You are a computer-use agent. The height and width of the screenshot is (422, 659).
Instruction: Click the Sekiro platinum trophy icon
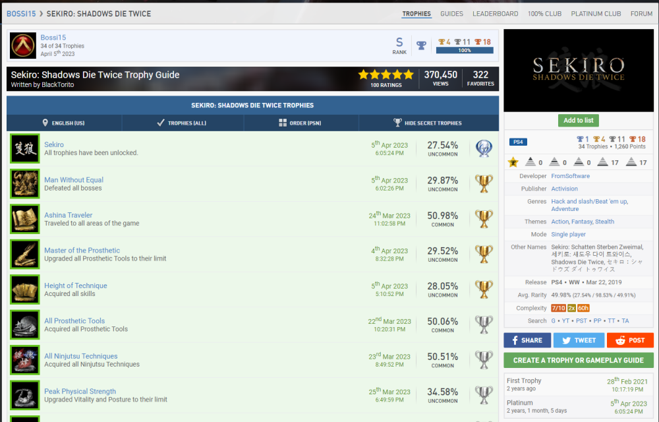pyautogui.click(x=484, y=148)
